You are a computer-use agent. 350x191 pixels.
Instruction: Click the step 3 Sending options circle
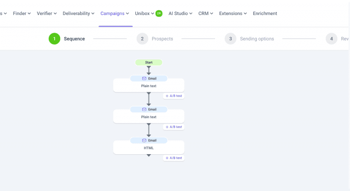tap(230, 39)
